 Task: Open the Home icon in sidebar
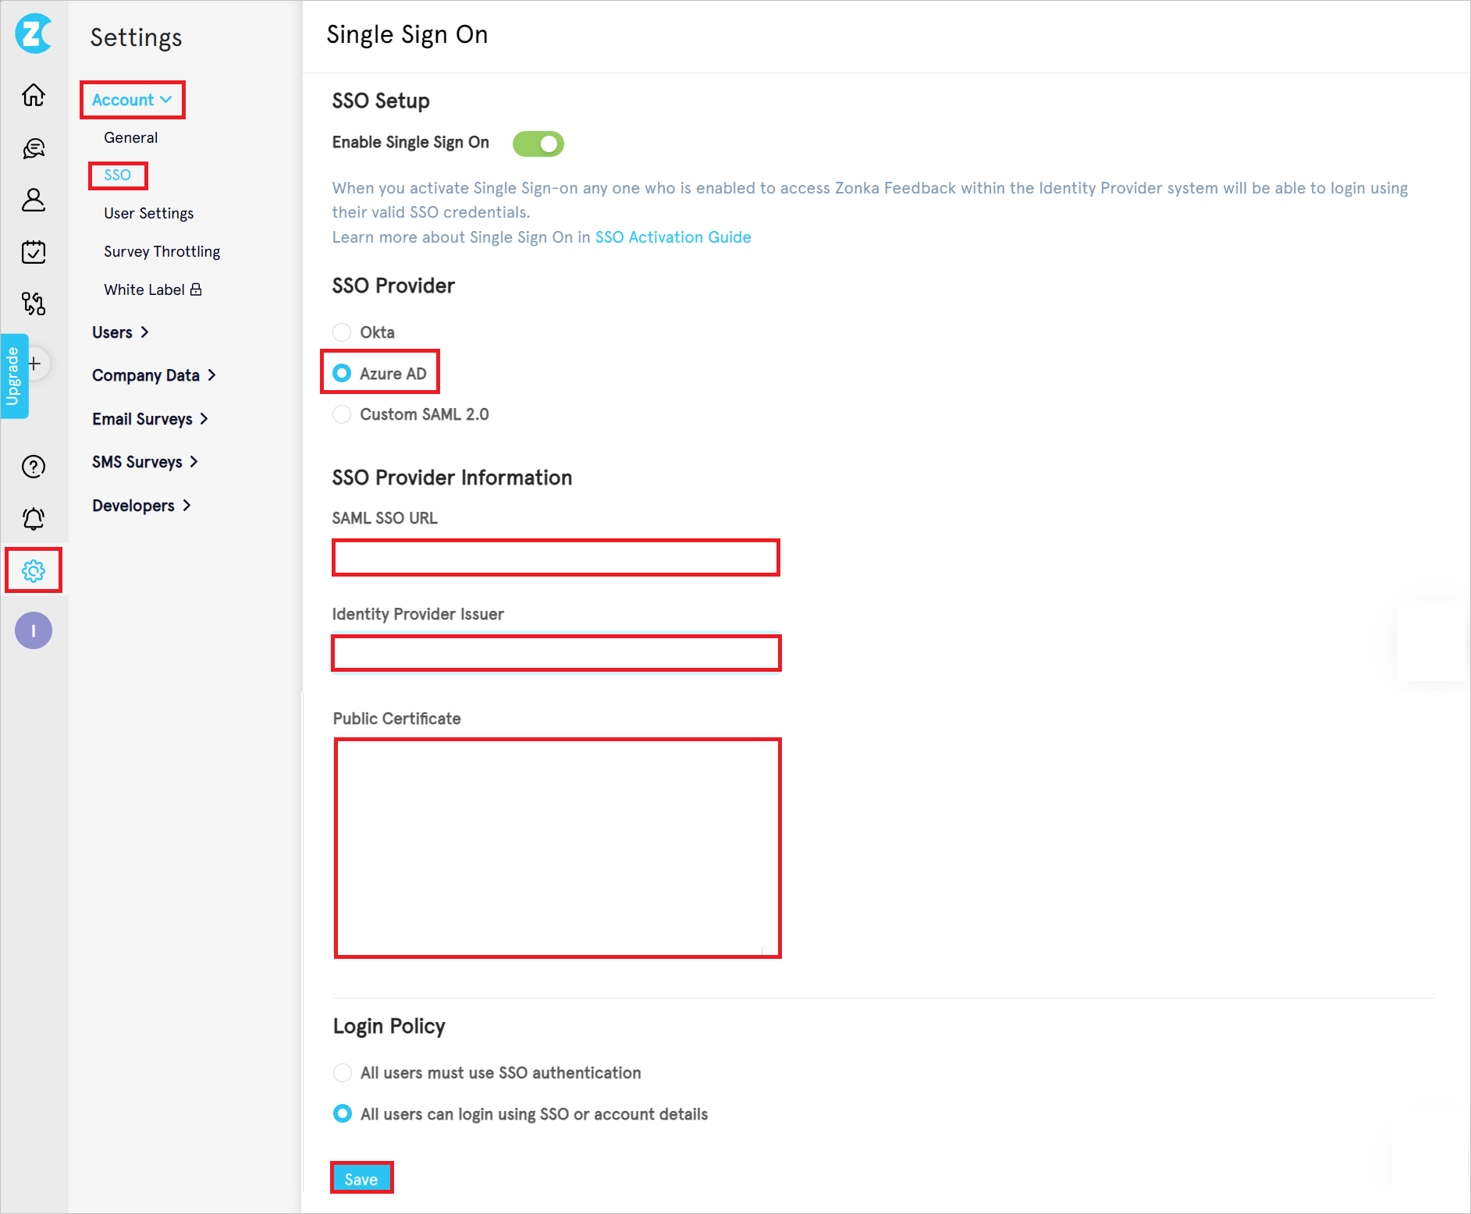(34, 95)
